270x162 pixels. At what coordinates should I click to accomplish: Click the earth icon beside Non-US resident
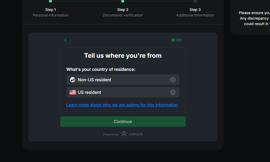click(x=73, y=80)
